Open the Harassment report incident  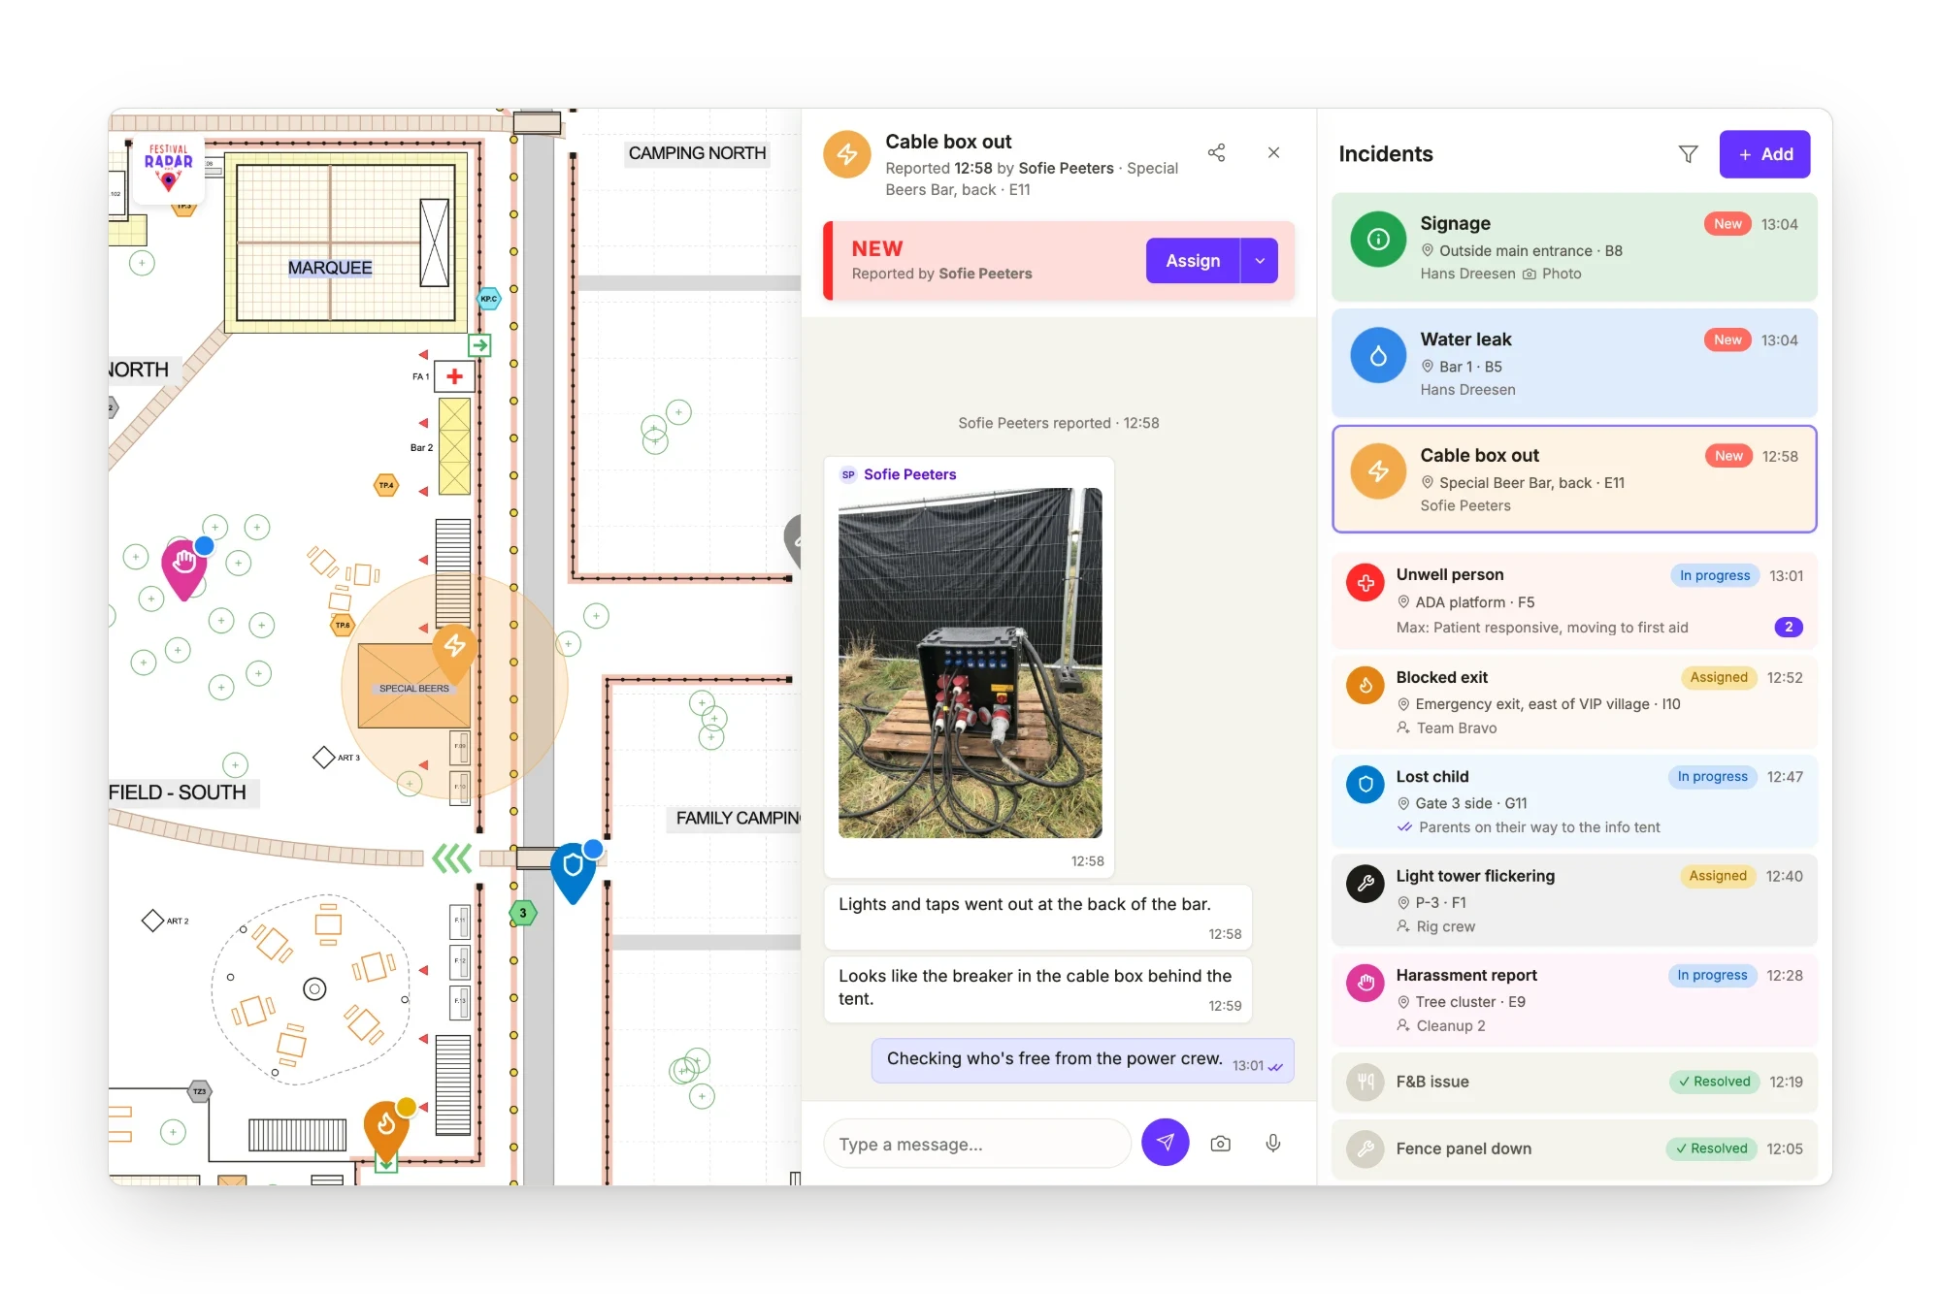(x=1574, y=999)
